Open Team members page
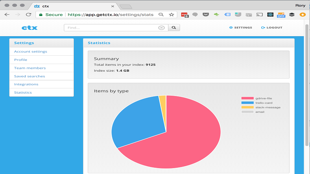Image resolution: width=310 pixels, height=174 pixels. tap(41, 68)
